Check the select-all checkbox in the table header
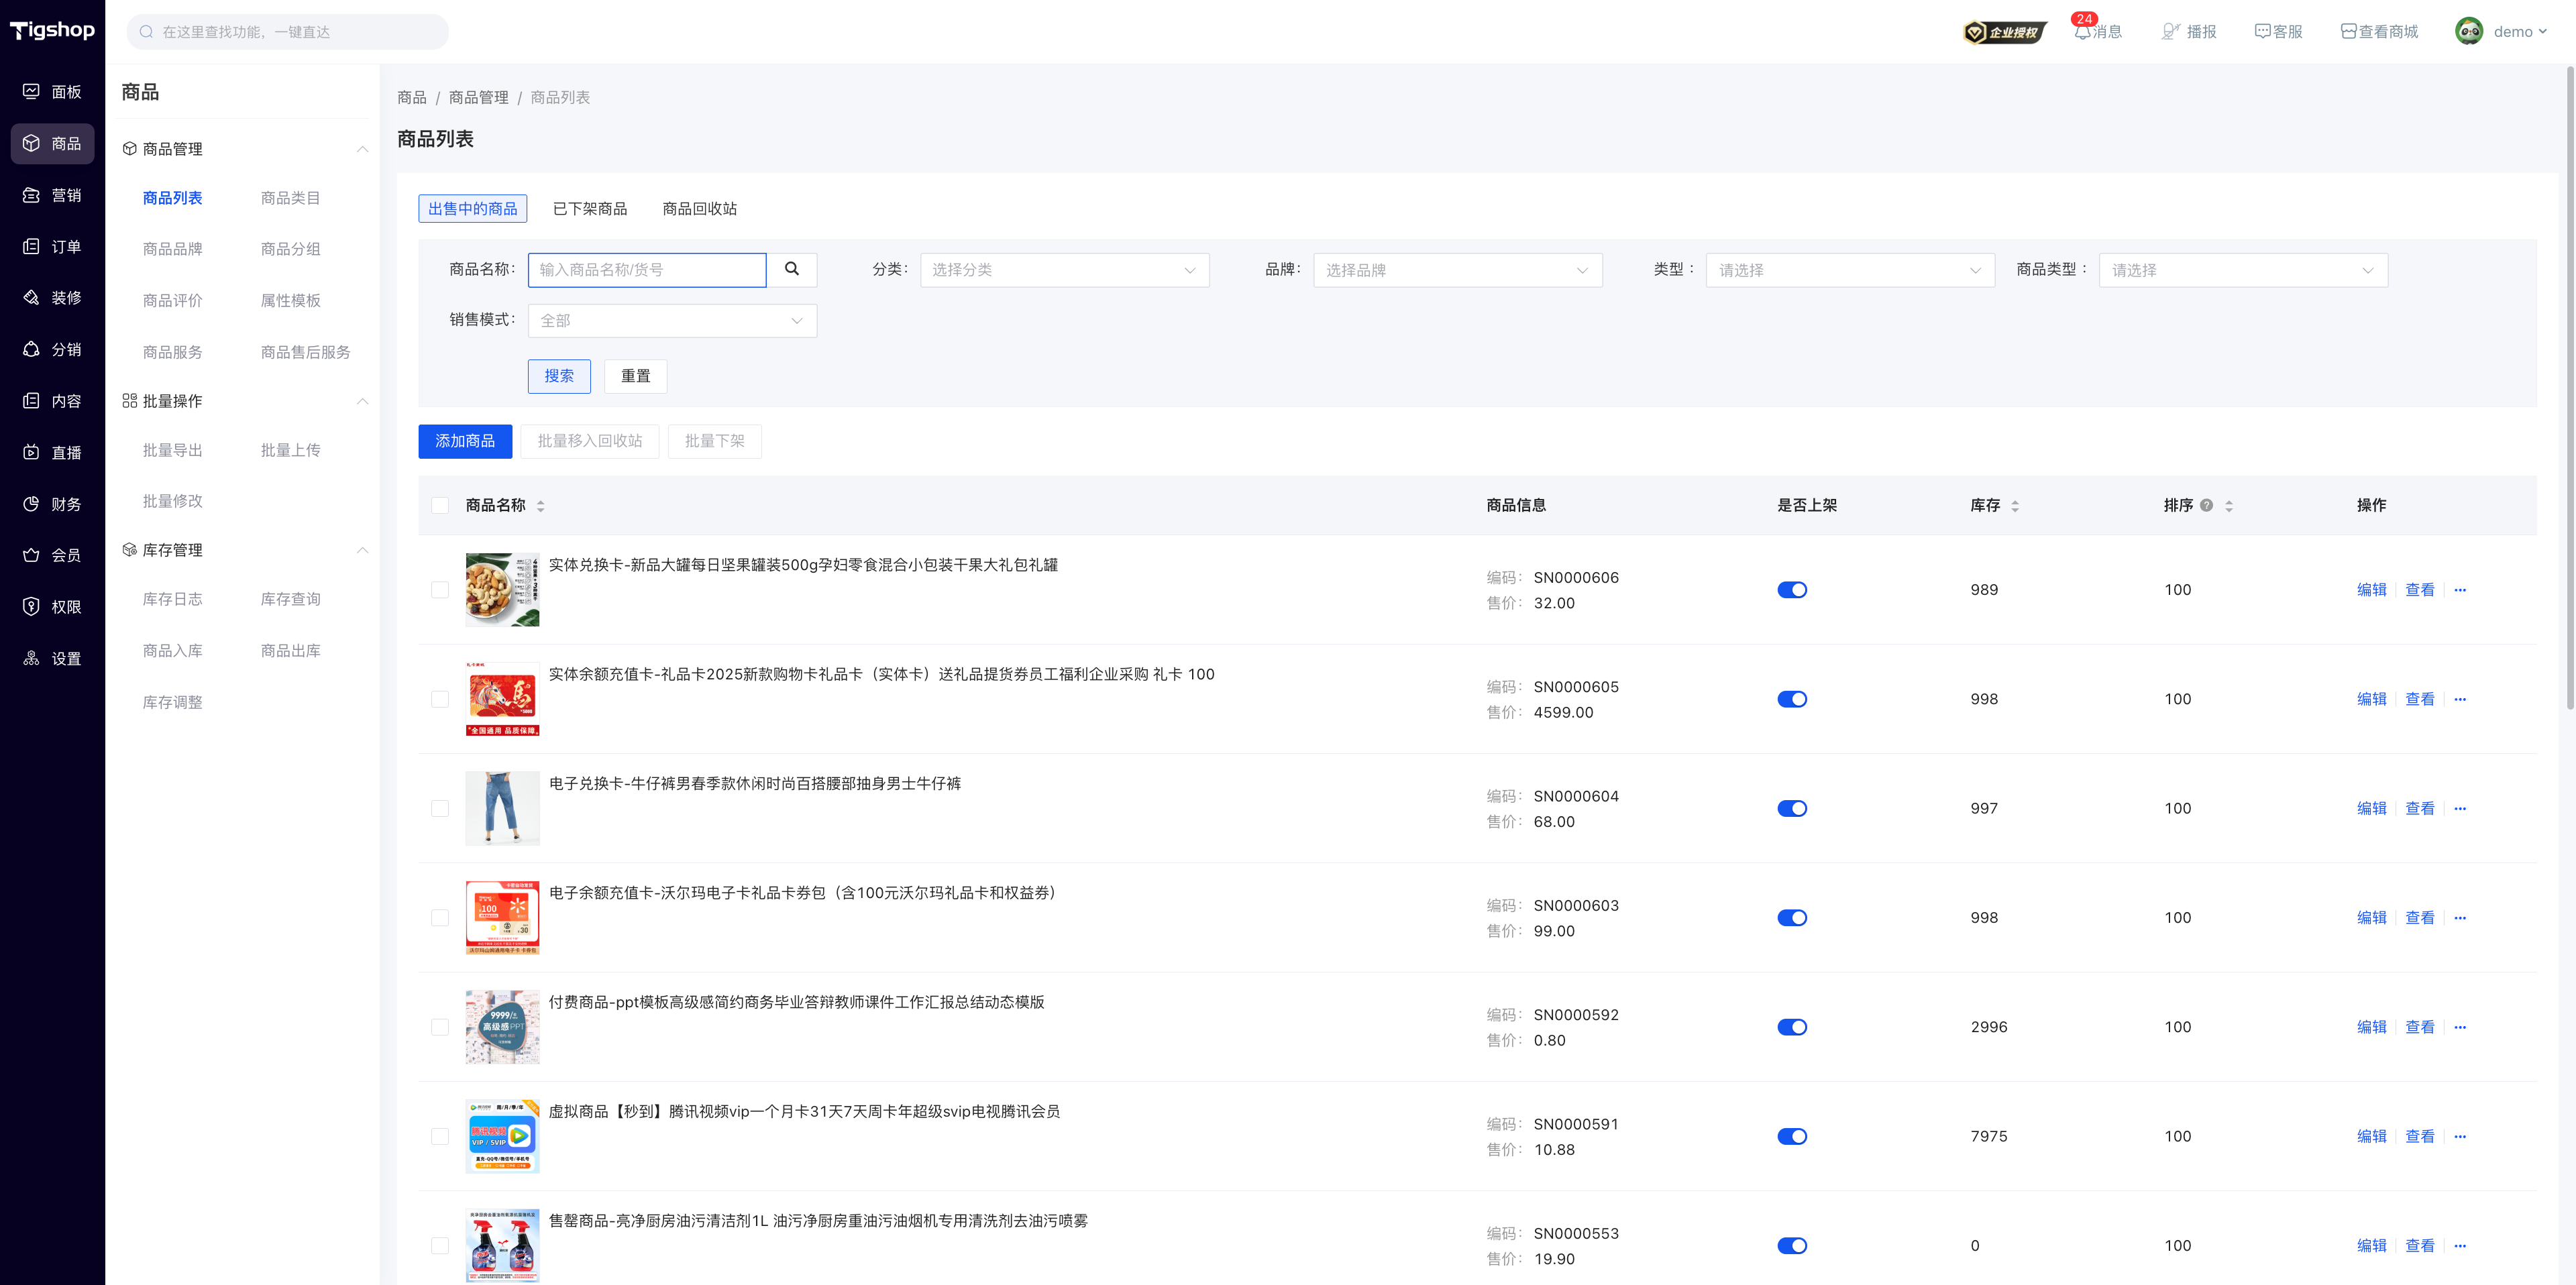 [x=440, y=505]
